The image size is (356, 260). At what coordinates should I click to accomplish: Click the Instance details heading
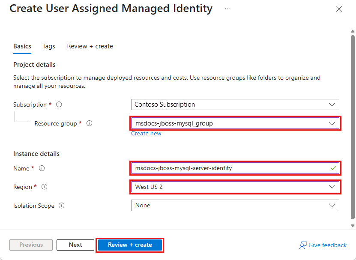(36, 154)
